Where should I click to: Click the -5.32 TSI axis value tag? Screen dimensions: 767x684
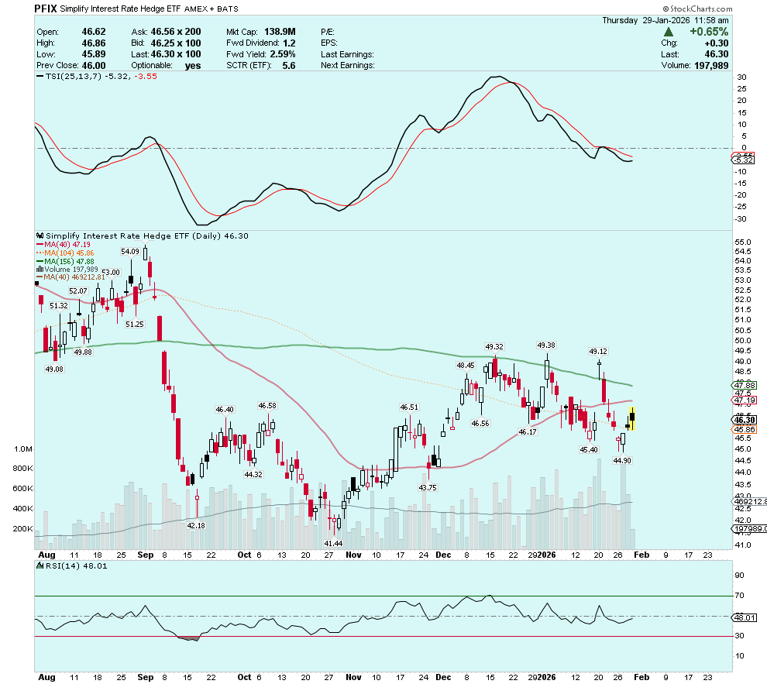pyautogui.click(x=742, y=160)
